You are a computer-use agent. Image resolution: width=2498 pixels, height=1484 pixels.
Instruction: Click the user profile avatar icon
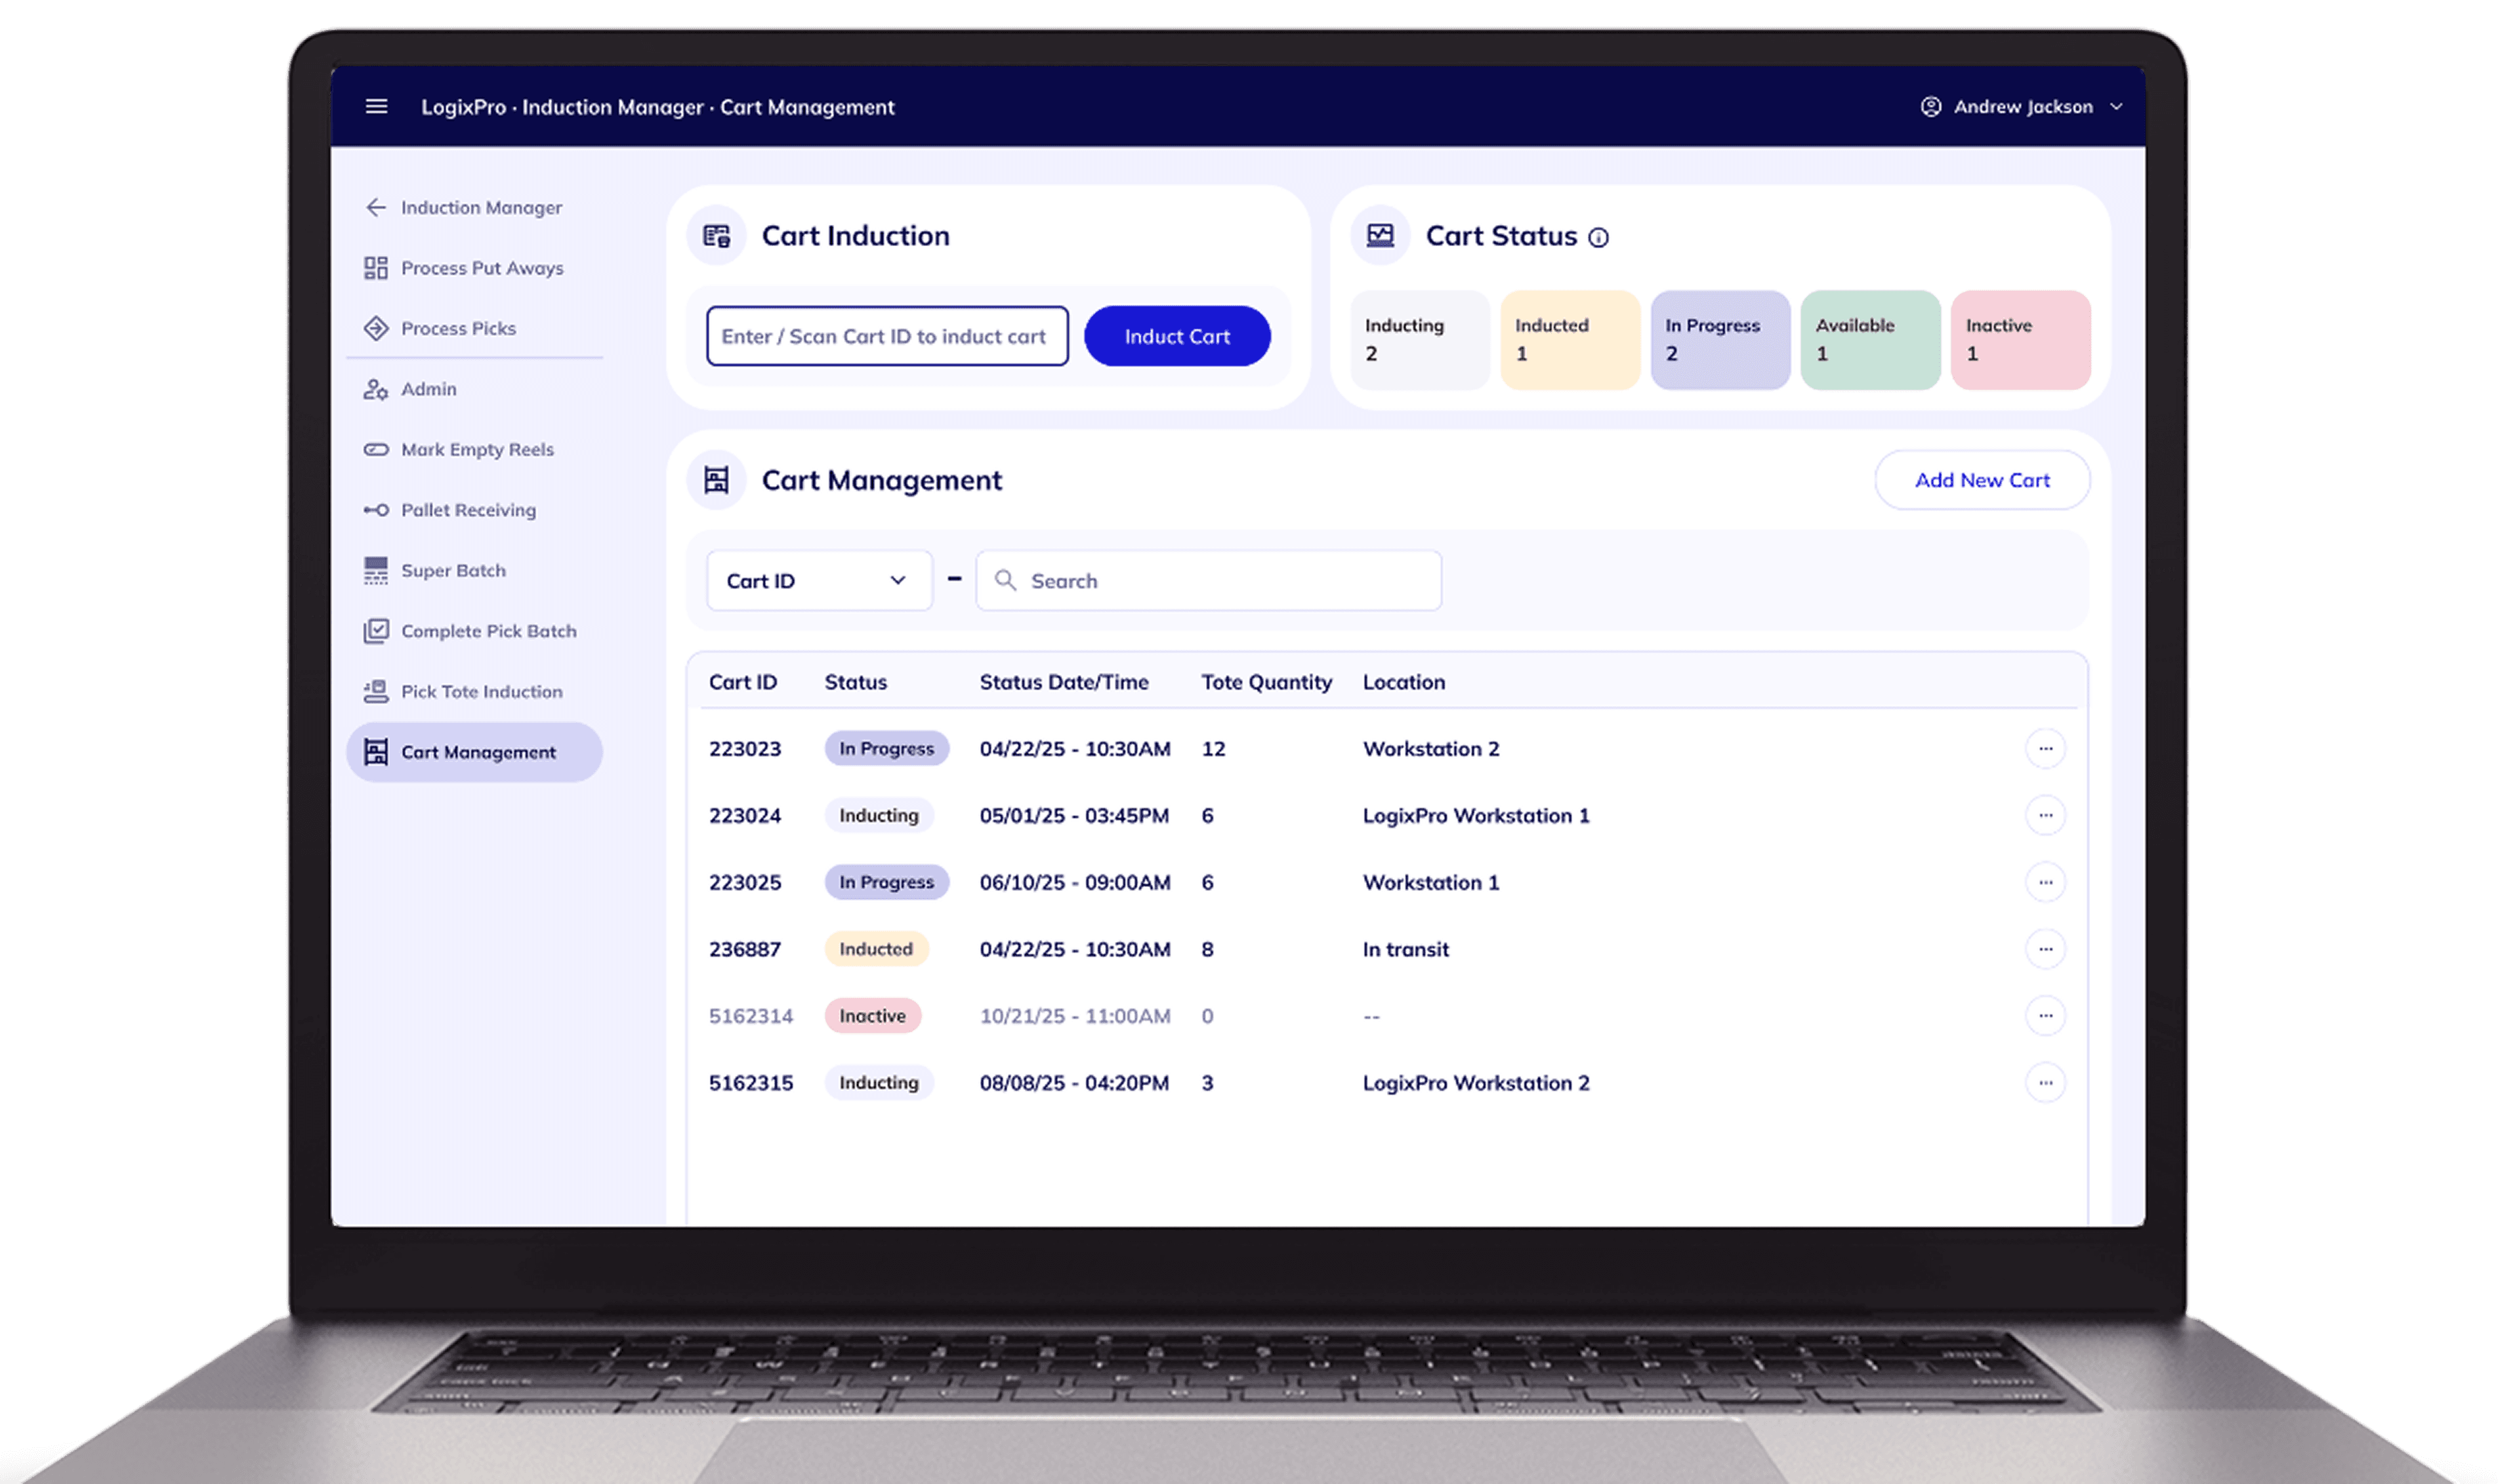pos(1930,106)
